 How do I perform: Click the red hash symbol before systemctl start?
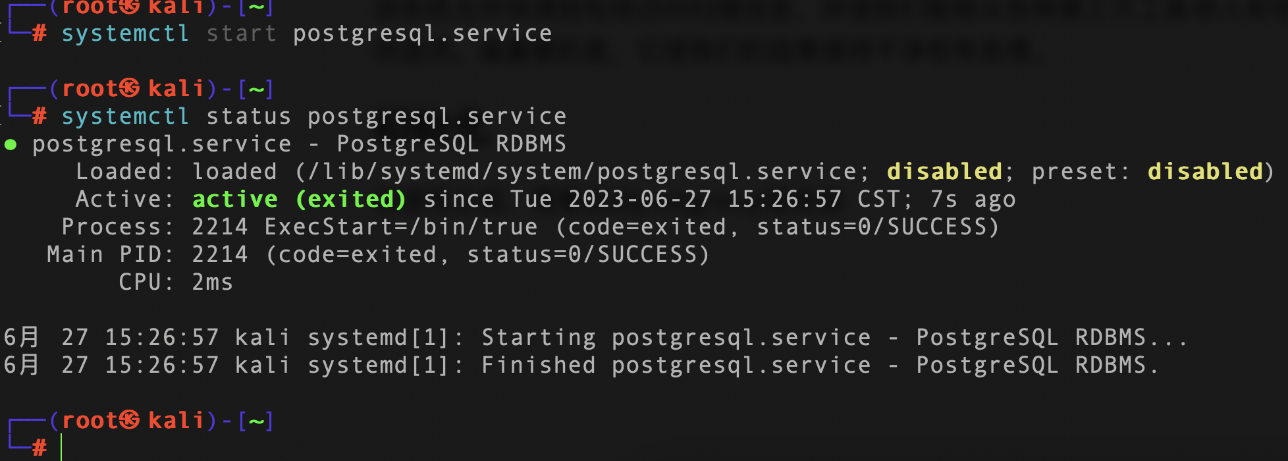40,34
